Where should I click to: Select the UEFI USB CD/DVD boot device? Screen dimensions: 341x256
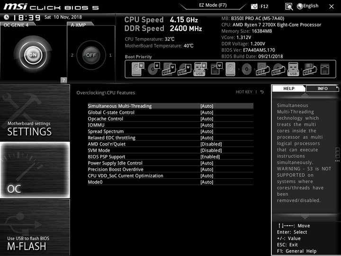[184, 69]
